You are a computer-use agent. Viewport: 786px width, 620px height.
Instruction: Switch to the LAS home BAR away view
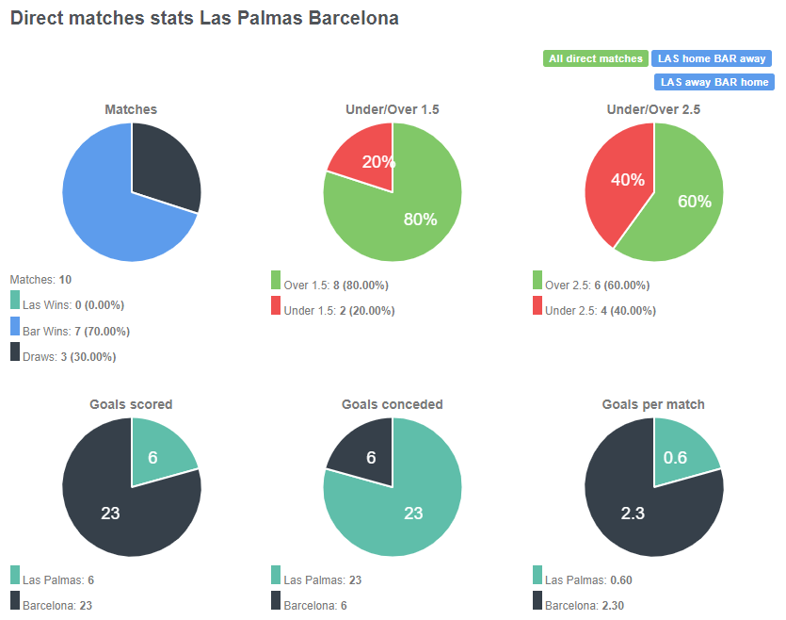[x=712, y=58]
